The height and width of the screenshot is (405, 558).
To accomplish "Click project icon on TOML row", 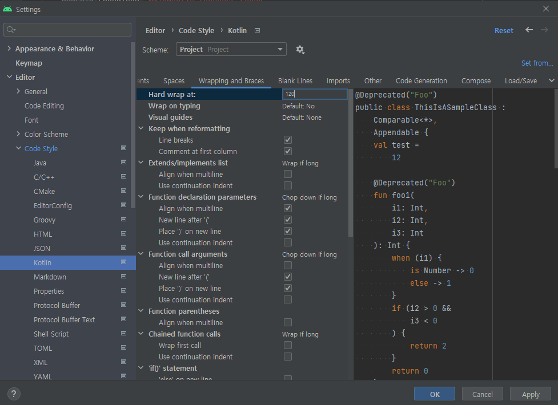I will [123, 347].
